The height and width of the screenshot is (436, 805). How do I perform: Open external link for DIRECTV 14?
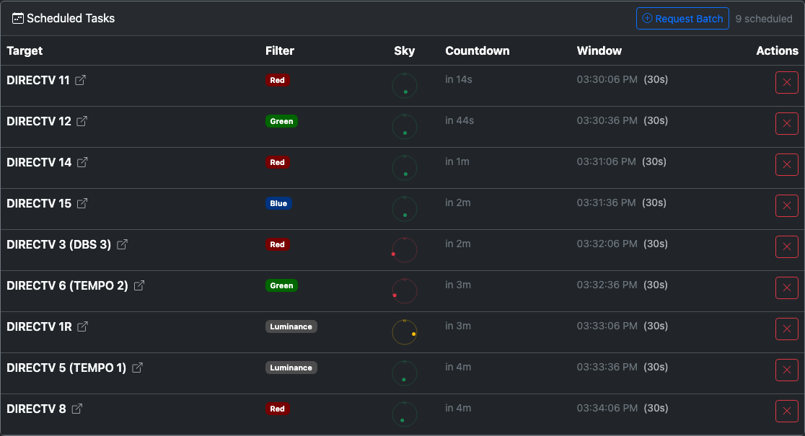[x=82, y=162]
